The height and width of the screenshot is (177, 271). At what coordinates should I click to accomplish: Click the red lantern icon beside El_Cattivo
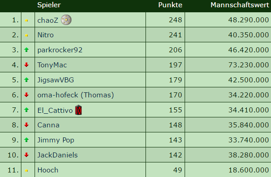pyautogui.click(x=79, y=110)
